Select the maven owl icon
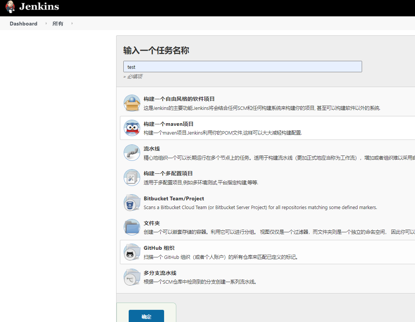The height and width of the screenshot is (322, 415). pyautogui.click(x=132, y=128)
